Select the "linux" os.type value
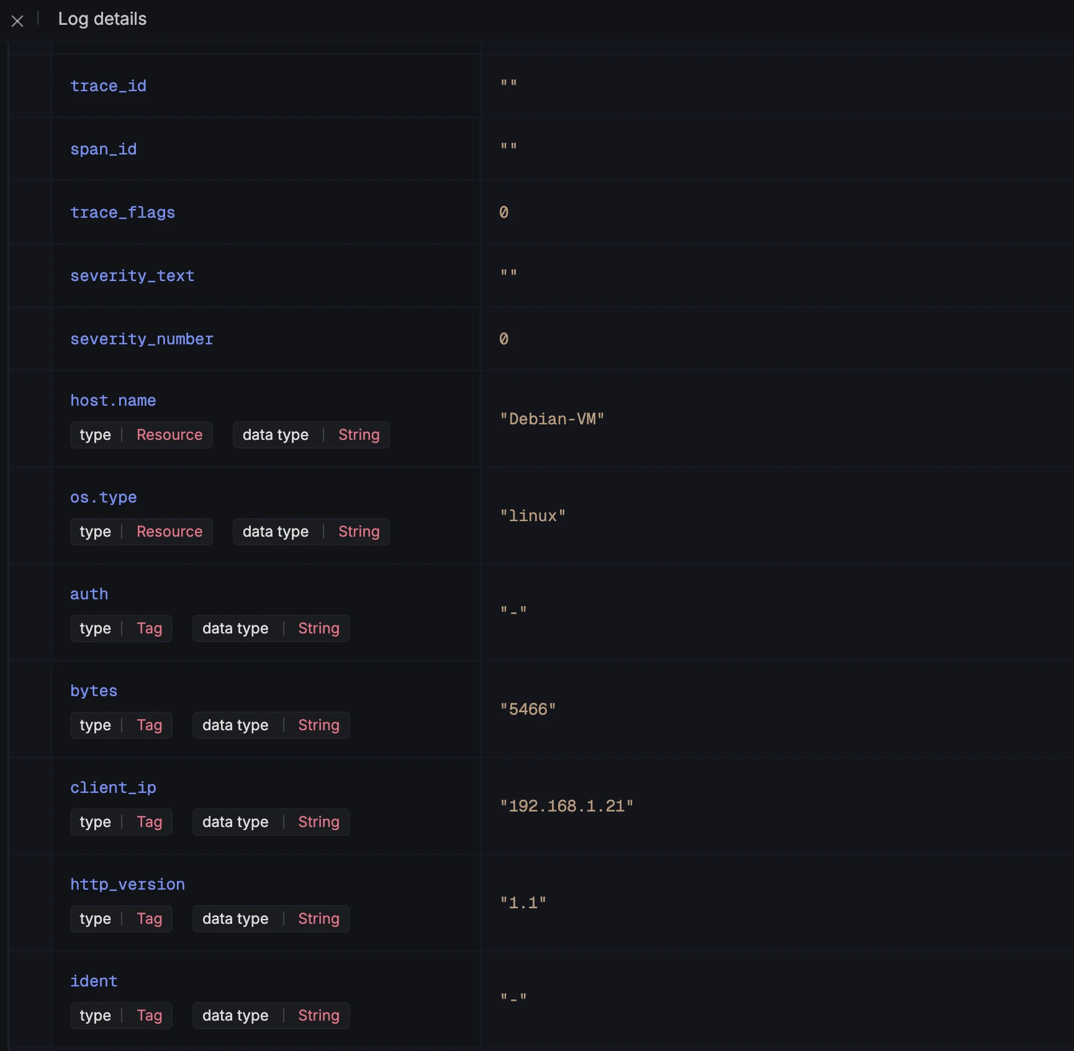 [533, 516]
